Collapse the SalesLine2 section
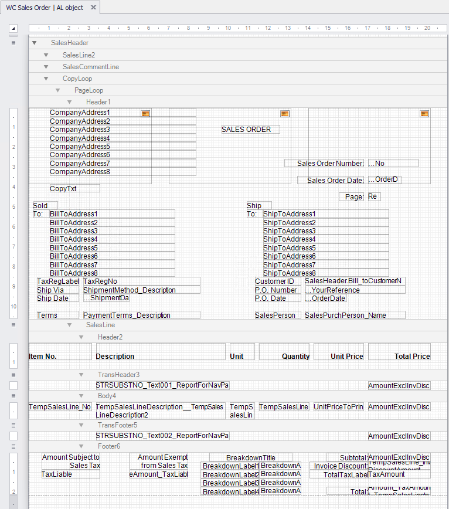Screen dimensions: 449x509 [x=46, y=55]
